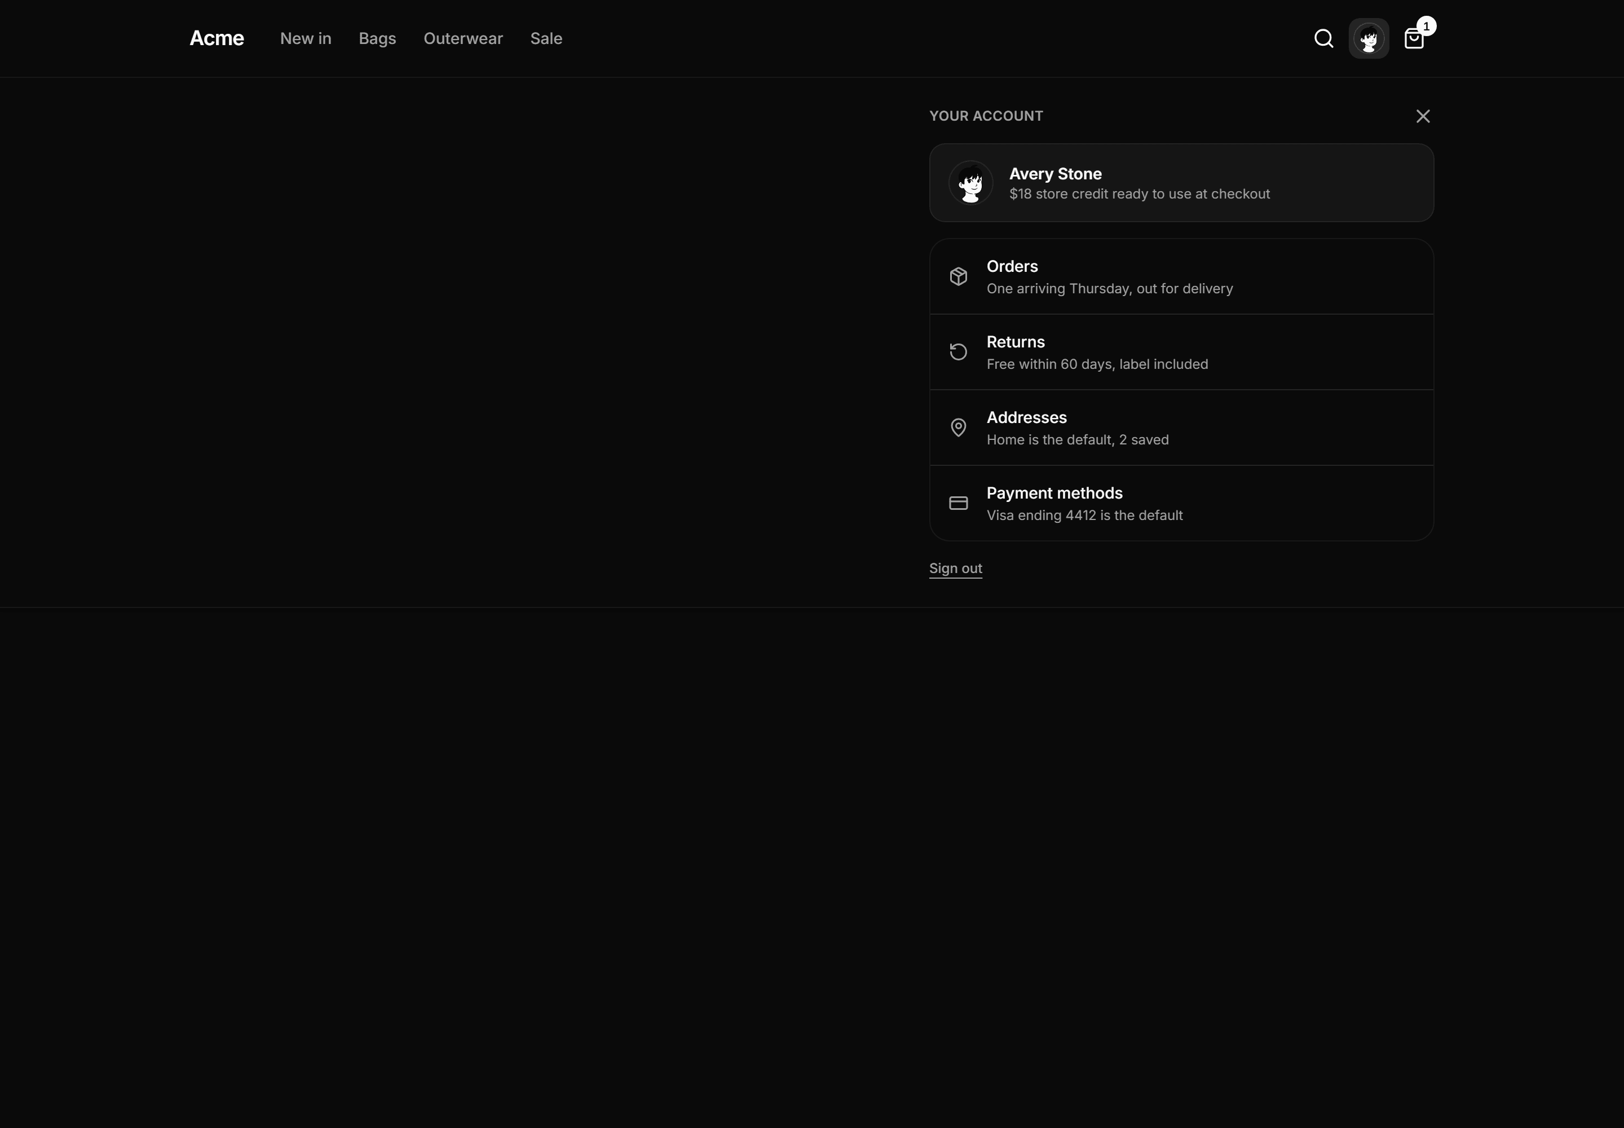Click Avery Stone's profile avatar in the card
This screenshot has height=1128, width=1624.
[970, 183]
